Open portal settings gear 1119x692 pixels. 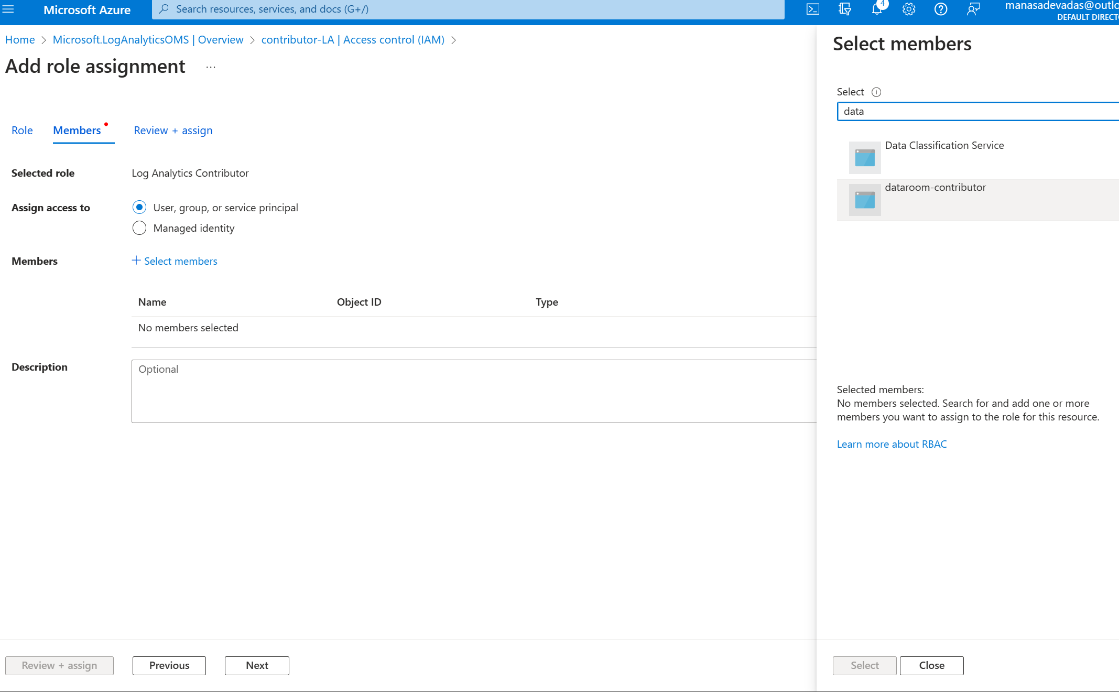point(909,9)
